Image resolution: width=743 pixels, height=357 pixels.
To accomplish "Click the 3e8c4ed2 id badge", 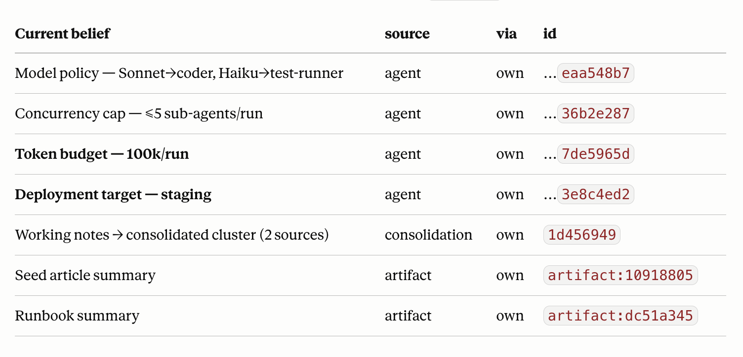I will pyautogui.click(x=595, y=195).
